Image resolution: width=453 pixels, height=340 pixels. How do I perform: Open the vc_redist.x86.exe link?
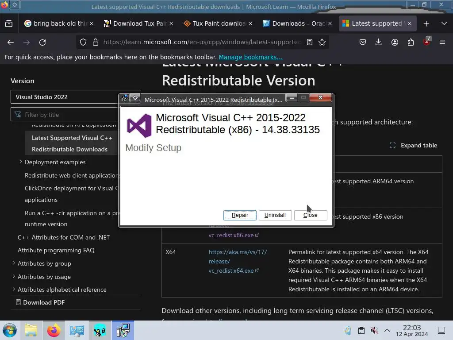[234, 236]
